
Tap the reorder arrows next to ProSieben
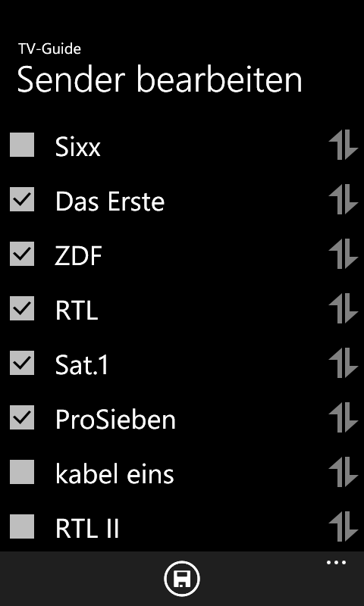click(343, 417)
